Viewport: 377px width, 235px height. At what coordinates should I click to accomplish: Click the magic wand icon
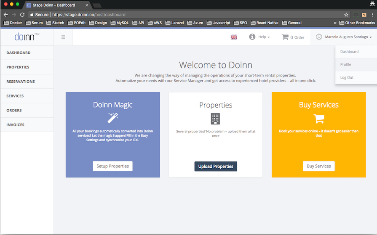pyautogui.click(x=113, y=118)
